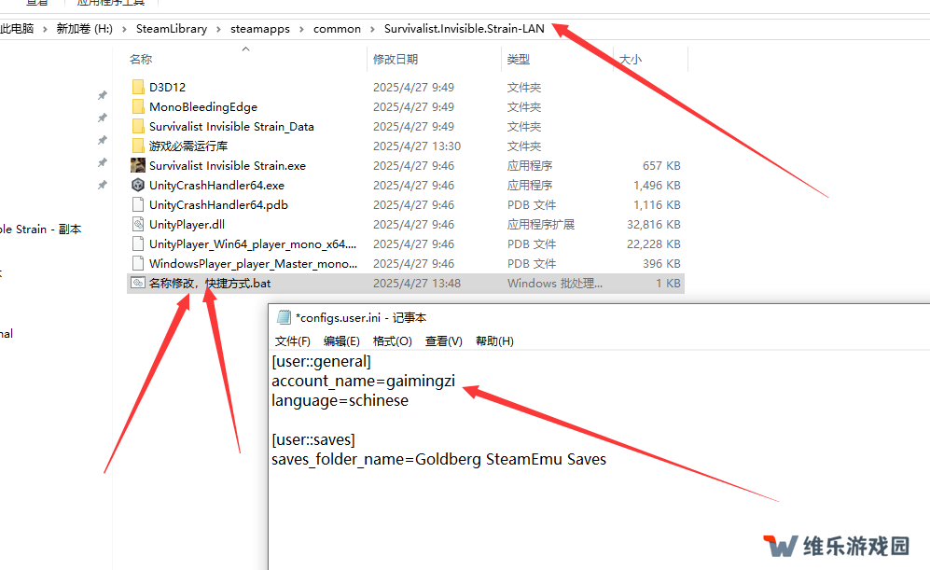The width and height of the screenshot is (930, 570).
Task: Click the Notepad icon in the configs.user.ini title bar
Action: pos(285,317)
